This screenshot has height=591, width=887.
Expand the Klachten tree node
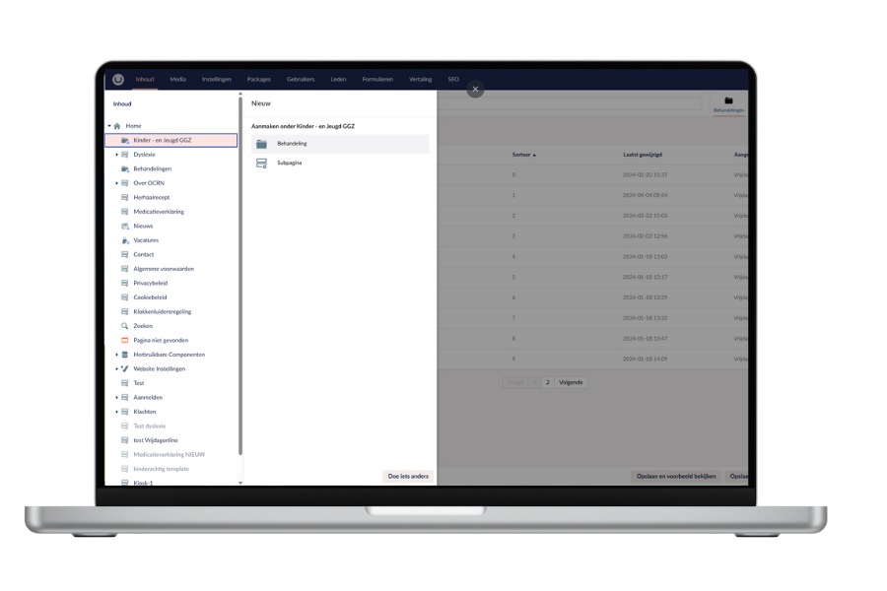coord(116,412)
